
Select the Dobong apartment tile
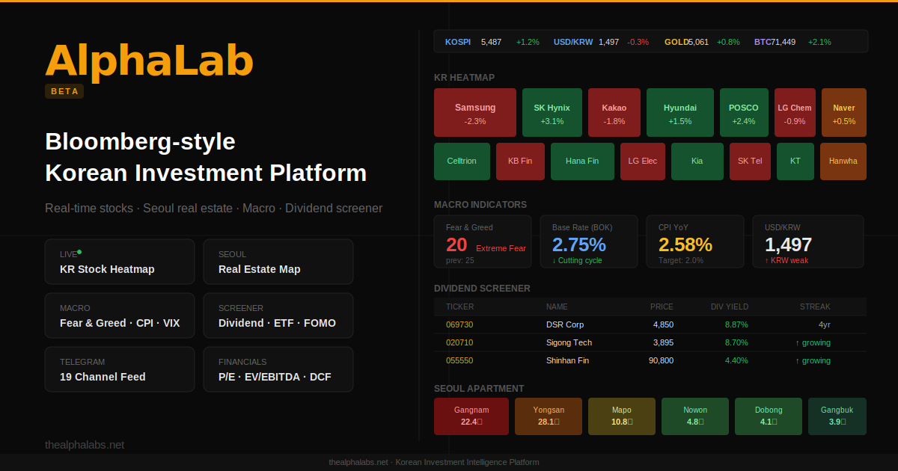click(769, 416)
